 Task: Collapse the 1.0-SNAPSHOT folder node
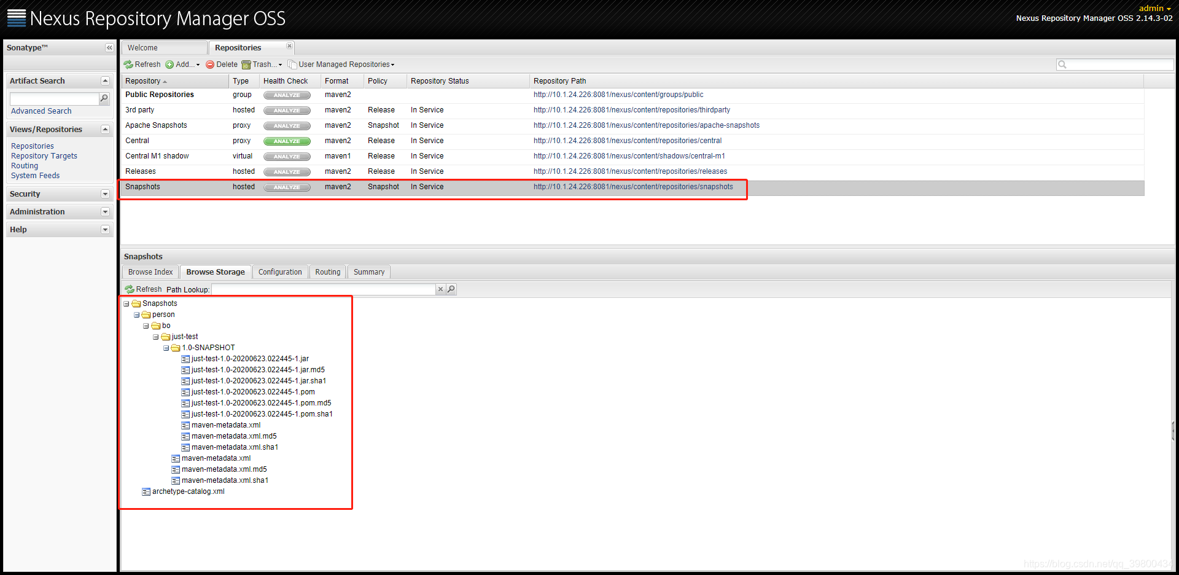click(166, 348)
